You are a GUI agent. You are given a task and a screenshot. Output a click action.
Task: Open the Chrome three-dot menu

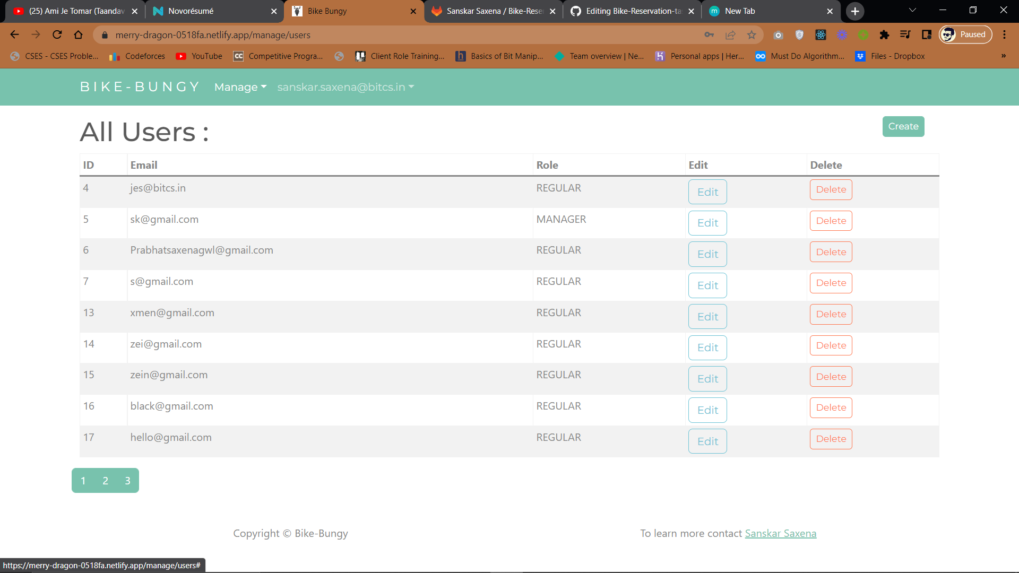pos(1005,34)
